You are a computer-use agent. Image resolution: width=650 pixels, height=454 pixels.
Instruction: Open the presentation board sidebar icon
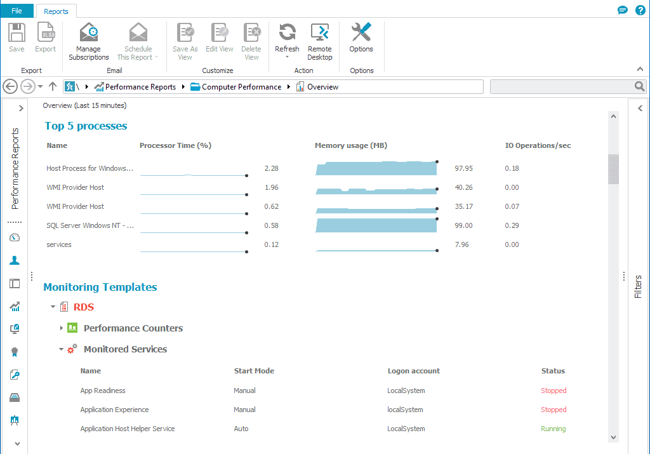click(x=15, y=420)
